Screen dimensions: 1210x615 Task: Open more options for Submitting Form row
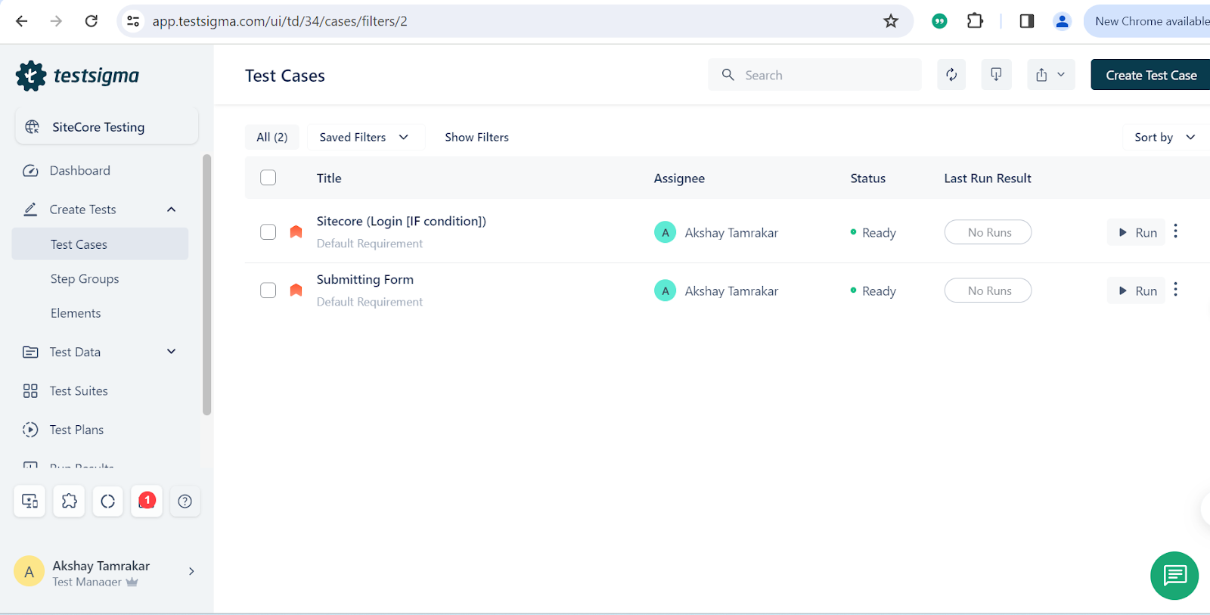click(x=1175, y=290)
